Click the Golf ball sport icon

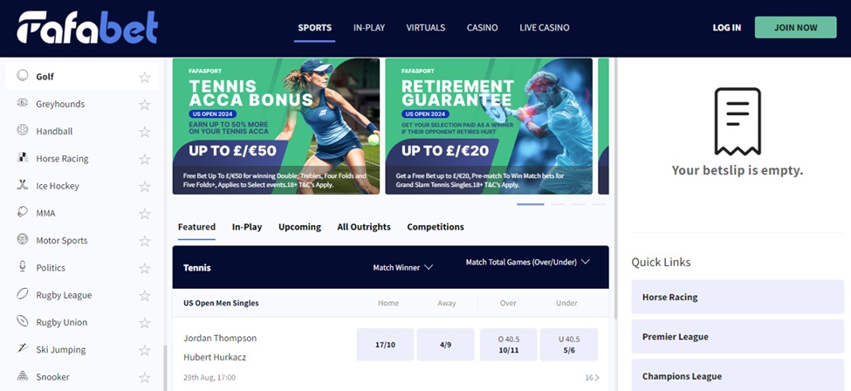click(x=22, y=75)
